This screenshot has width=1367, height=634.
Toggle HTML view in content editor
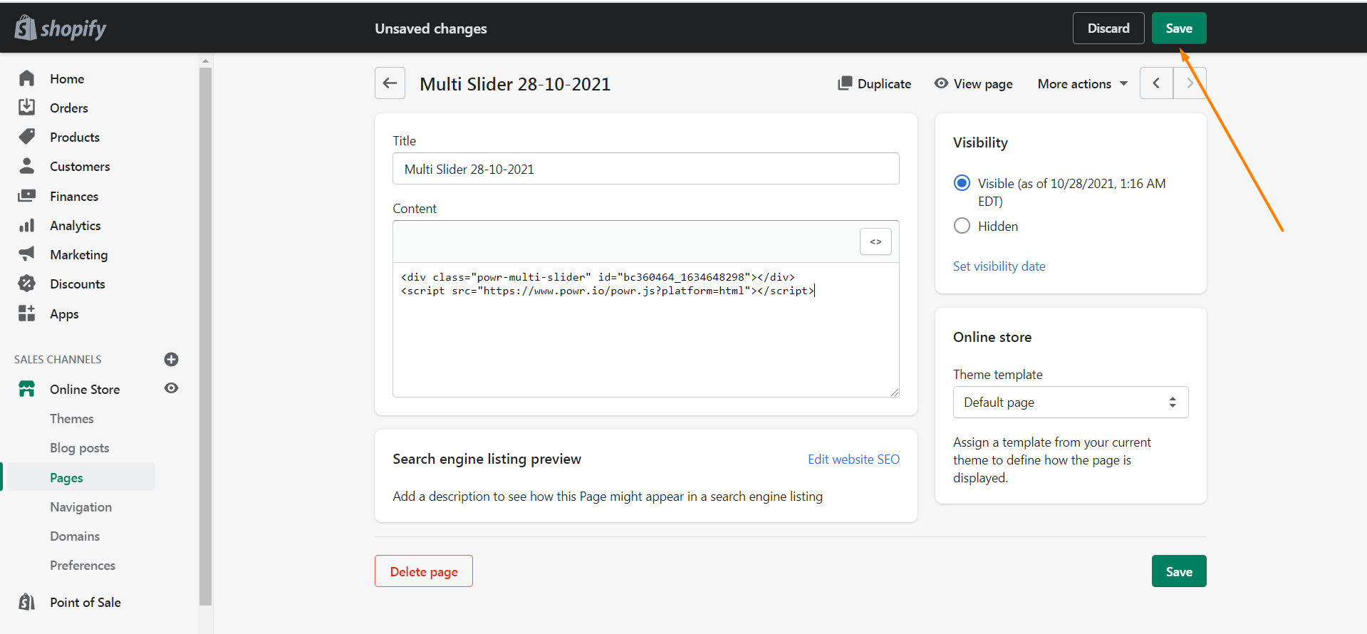click(x=875, y=242)
